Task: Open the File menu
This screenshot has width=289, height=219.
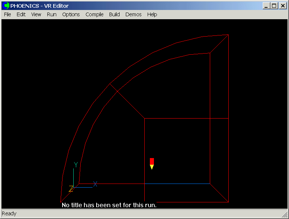Action: [7, 14]
